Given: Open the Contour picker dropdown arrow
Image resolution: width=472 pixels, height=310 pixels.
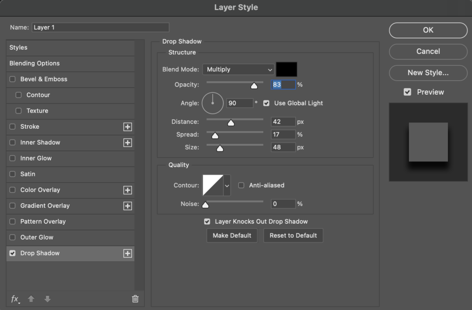Looking at the screenshot, I should [x=227, y=186].
